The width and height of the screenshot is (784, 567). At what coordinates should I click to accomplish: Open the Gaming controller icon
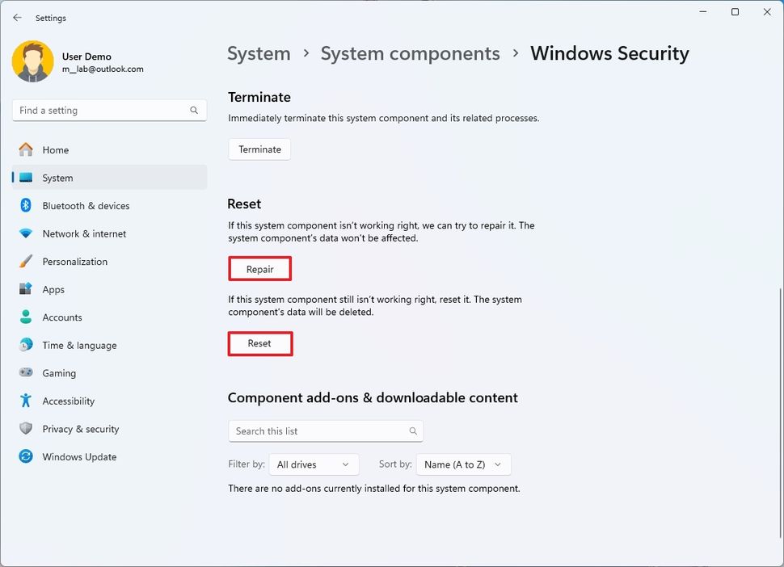click(x=26, y=372)
